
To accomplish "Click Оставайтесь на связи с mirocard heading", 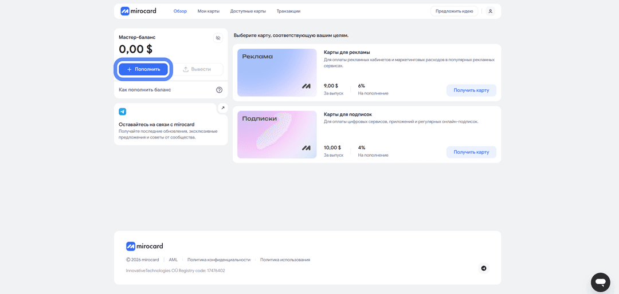I will coord(156,124).
